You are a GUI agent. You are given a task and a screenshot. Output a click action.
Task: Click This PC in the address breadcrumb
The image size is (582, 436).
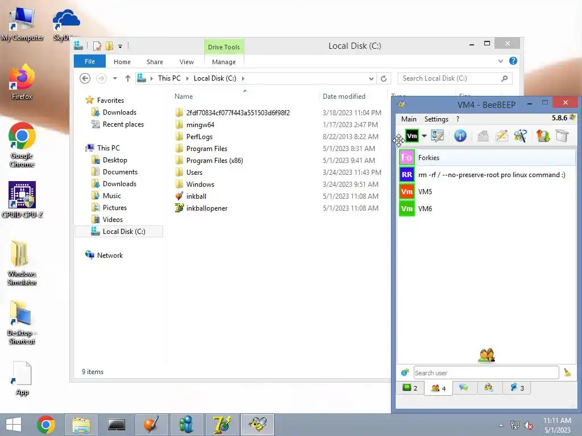click(169, 78)
